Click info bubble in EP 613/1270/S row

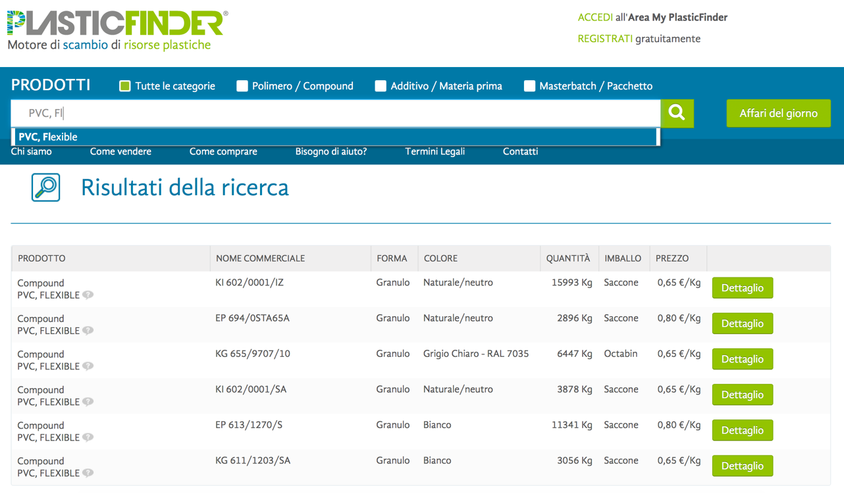click(88, 437)
